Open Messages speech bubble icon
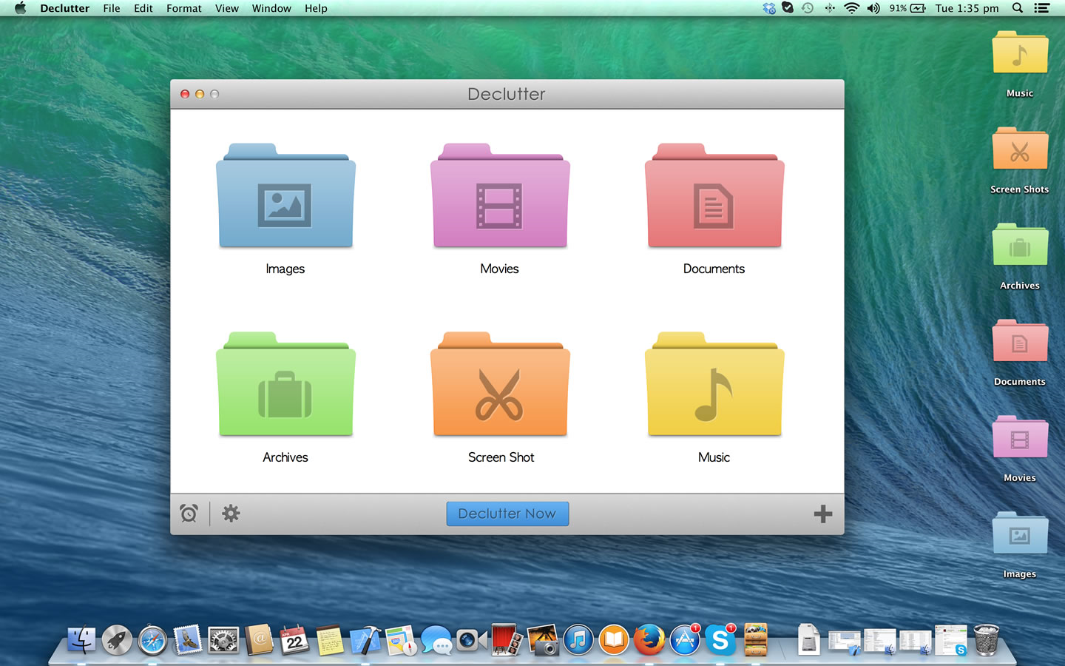The width and height of the screenshot is (1065, 666). click(x=436, y=640)
